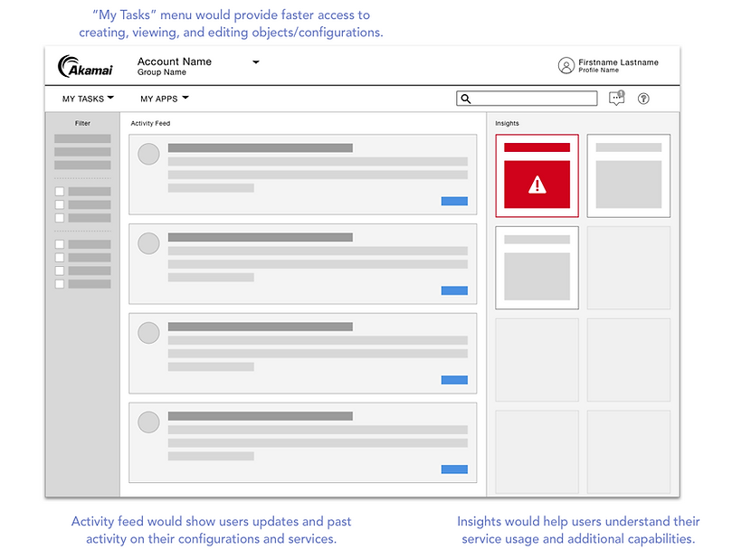Click avatar circle in second activity card
732x559 pixels.
[x=148, y=243]
